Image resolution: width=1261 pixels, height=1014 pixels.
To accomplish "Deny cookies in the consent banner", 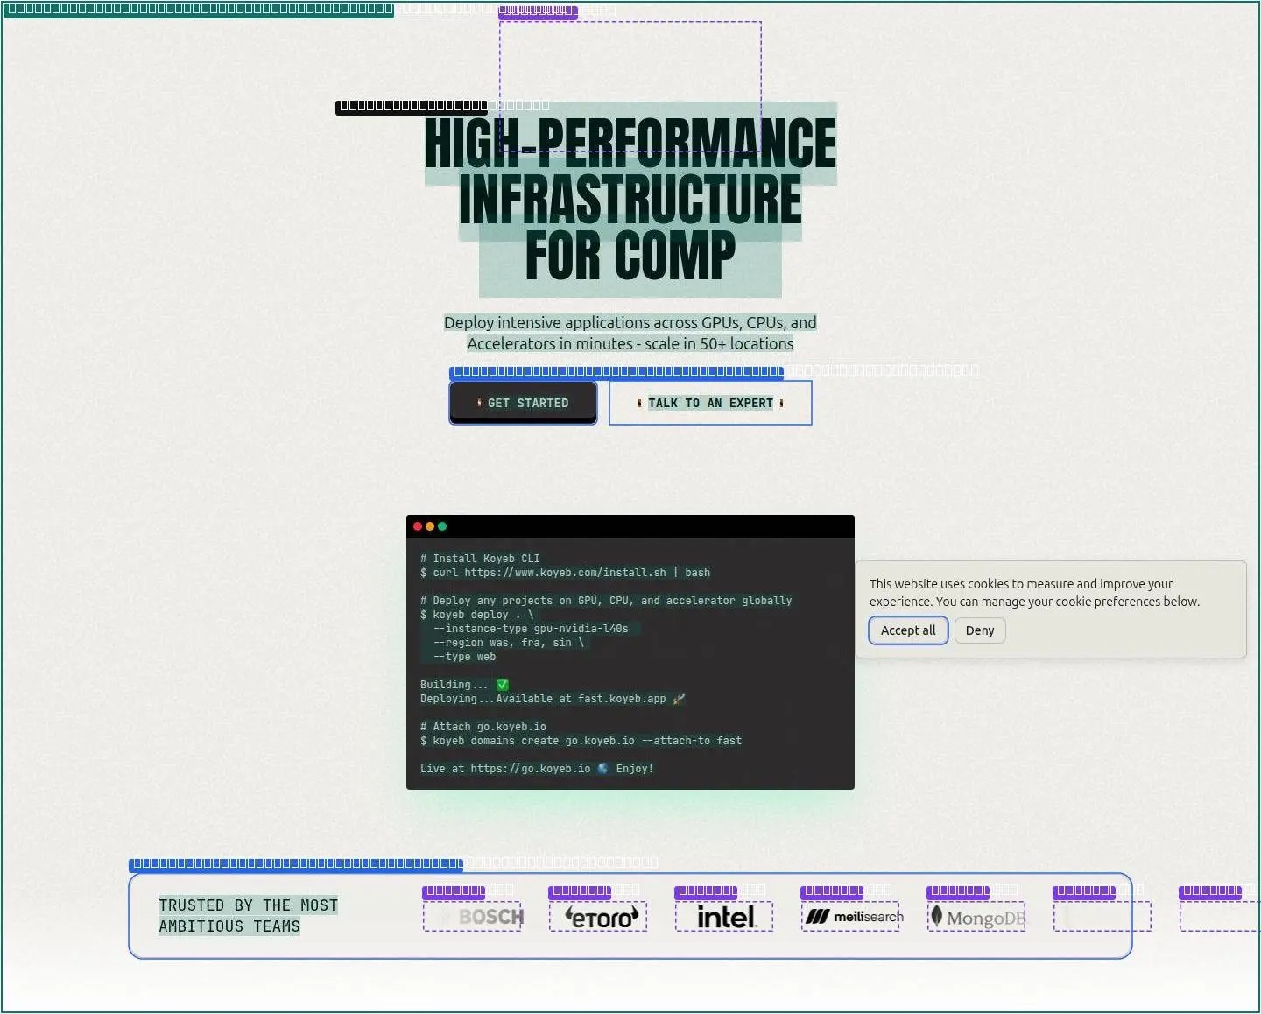I will pyautogui.click(x=980, y=630).
